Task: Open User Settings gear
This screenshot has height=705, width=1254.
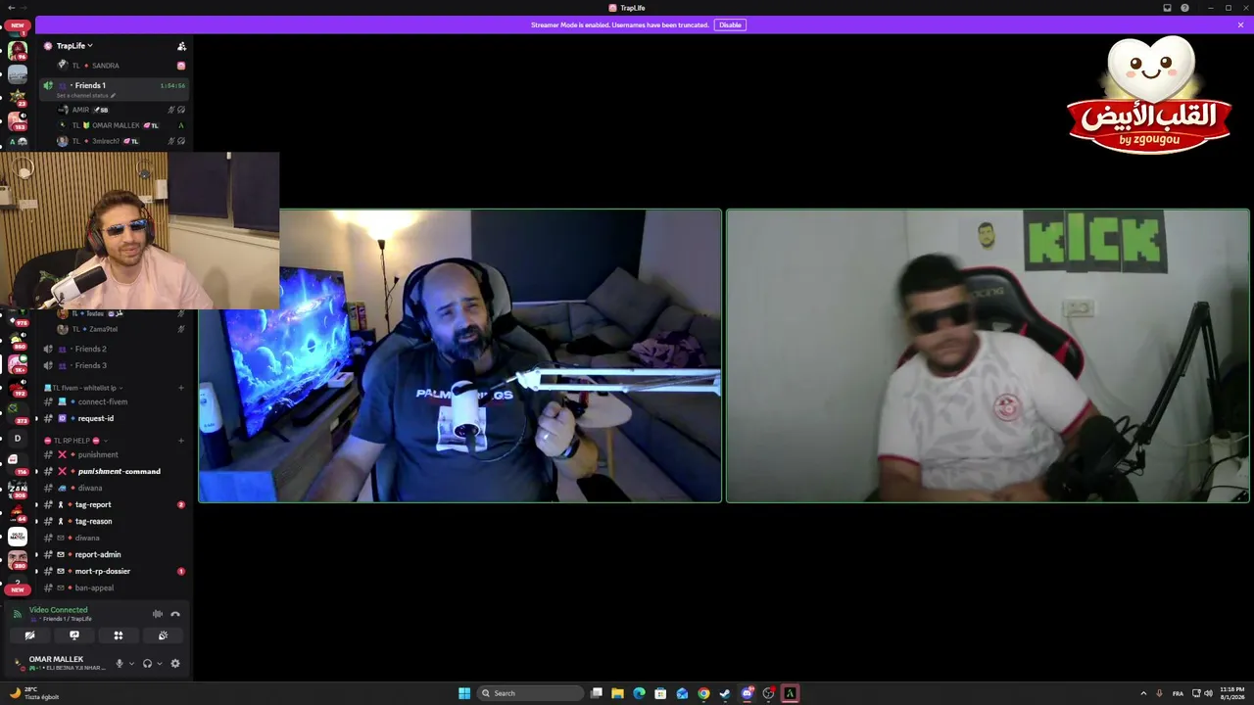Action: pos(175,663)
